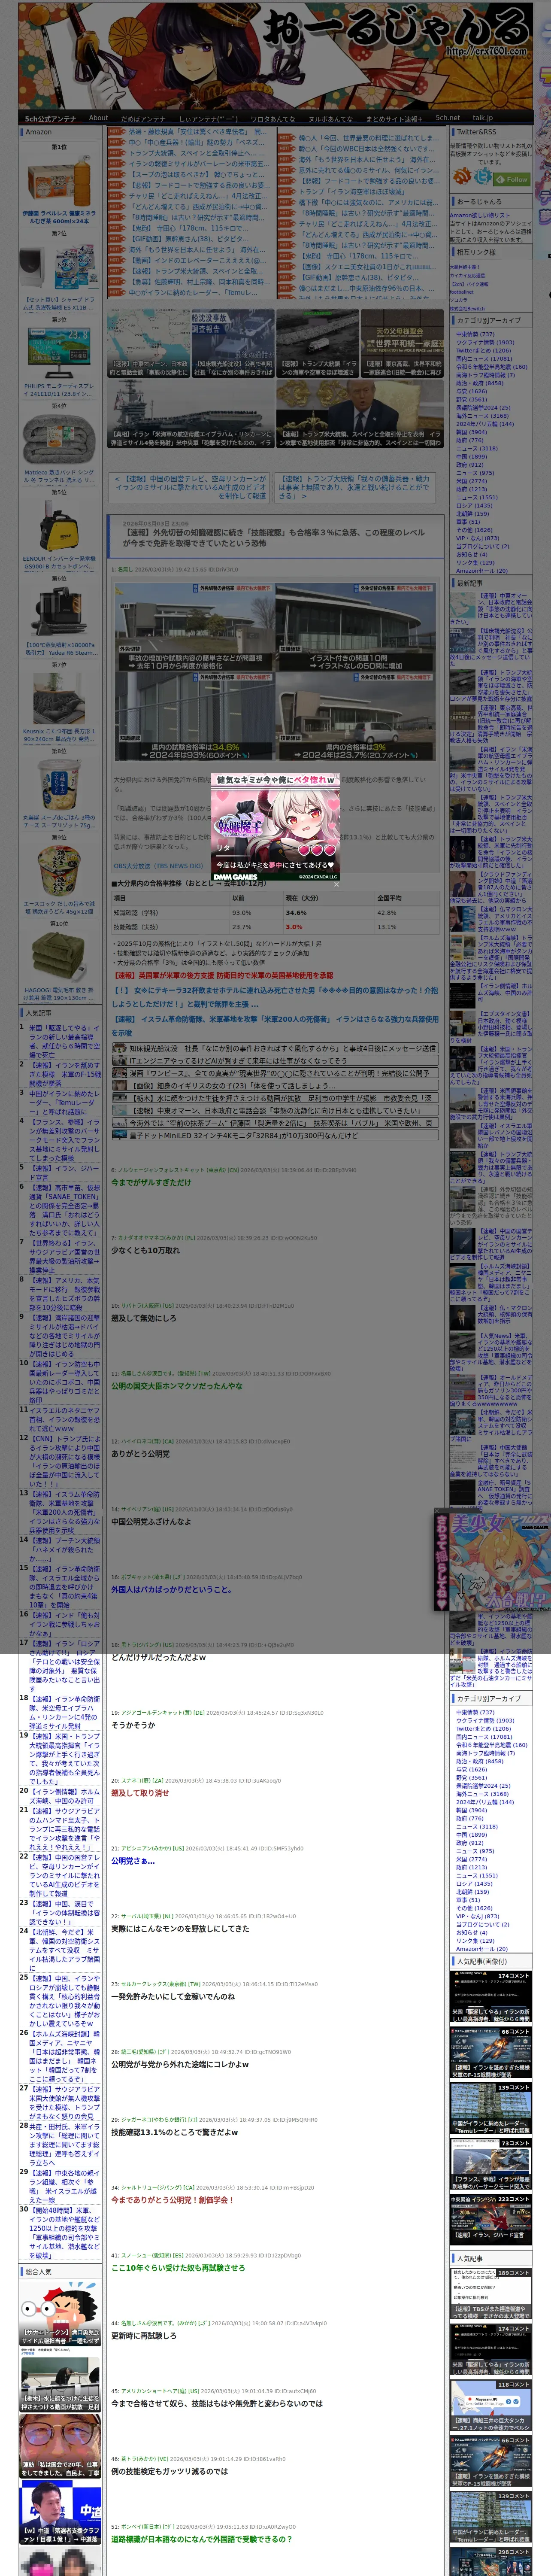This screenshot has height=2576, width=551.
Task: Open the popular-article thumbnail with 73コメント
Action: [490, 2163]
